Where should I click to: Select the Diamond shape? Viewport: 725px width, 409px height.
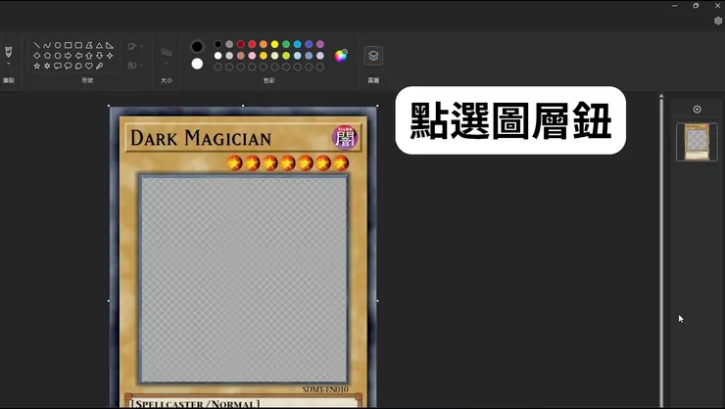(37, 56)
